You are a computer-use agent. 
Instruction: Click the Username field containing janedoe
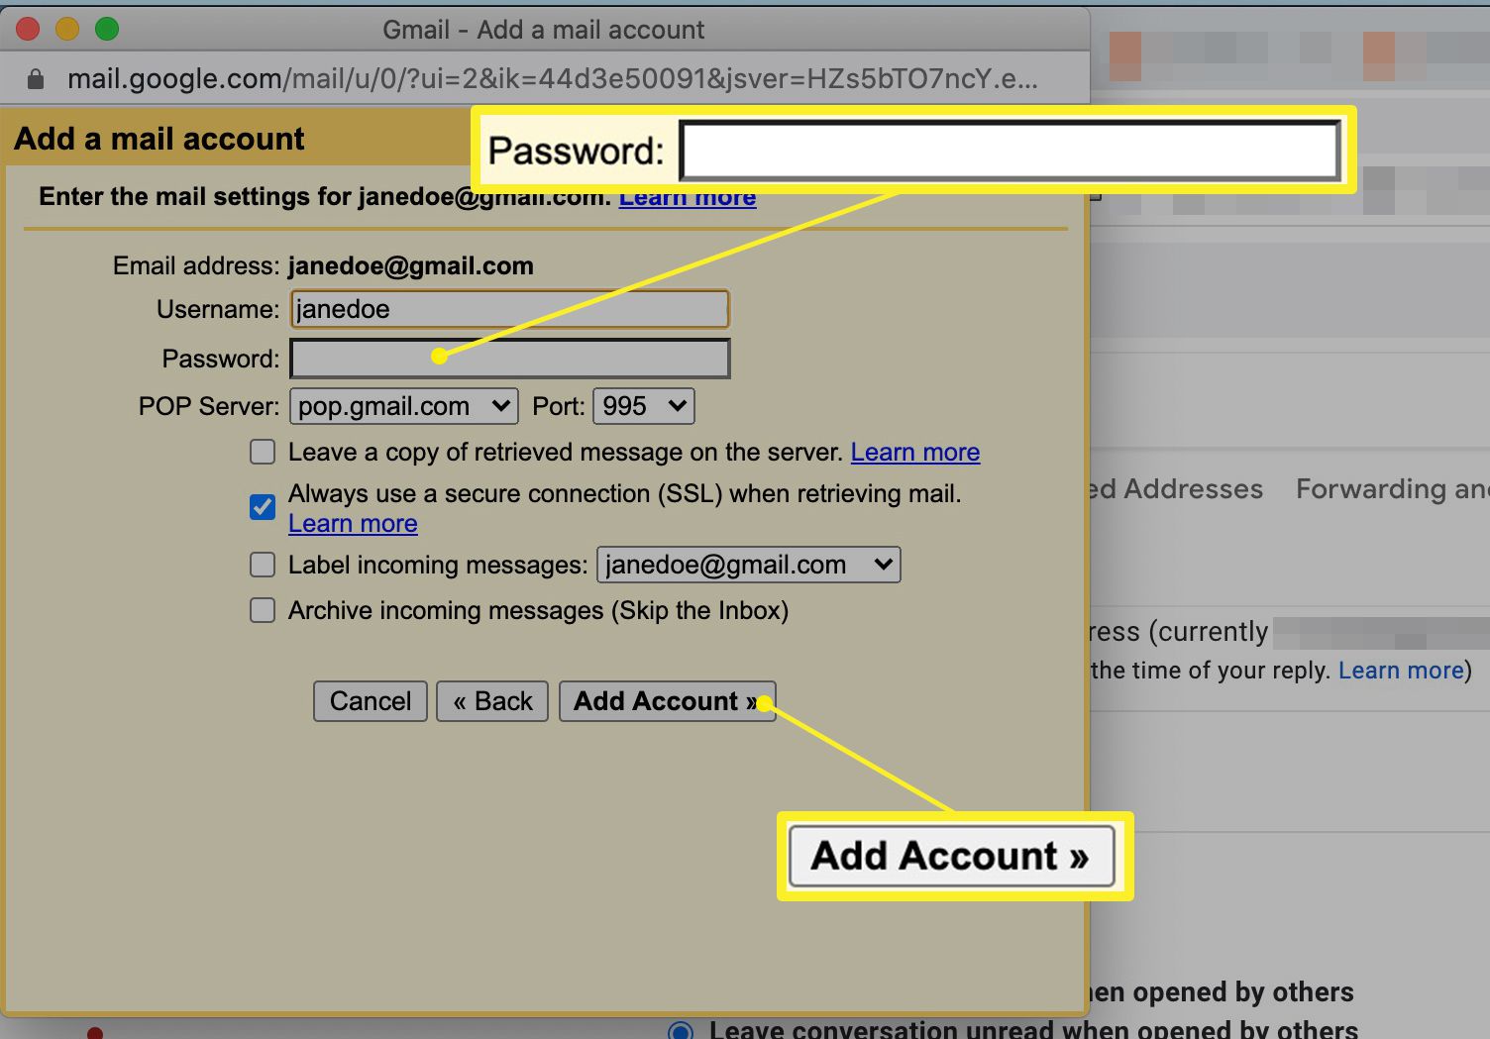pos(510,309)
